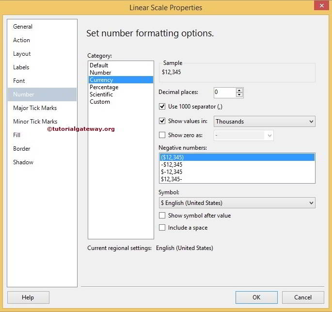Image resolution: width=332 pixels, height=312 pixels.
Task: Open the Show zero as dropdown
Action: [244, 135]
